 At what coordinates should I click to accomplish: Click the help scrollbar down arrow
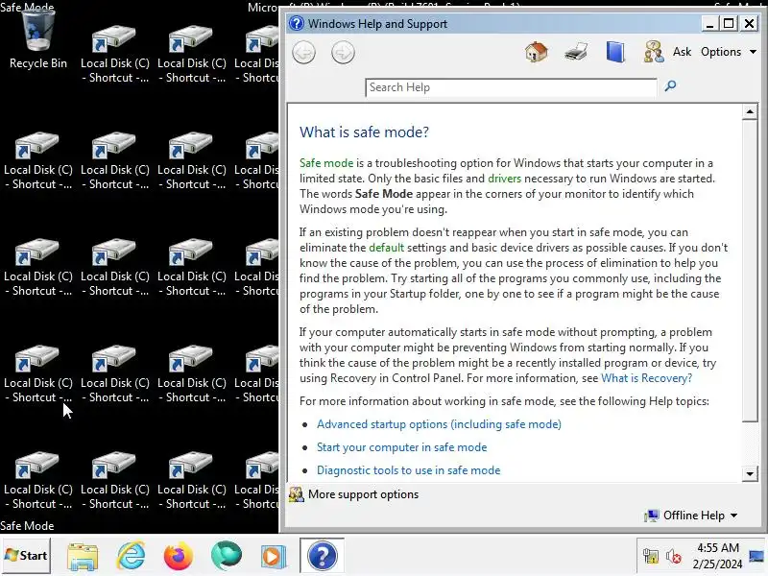point(750,473)
